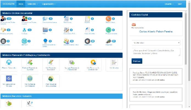
Task: Expand the Selección dropdown menu
Action: click(32, 4)
